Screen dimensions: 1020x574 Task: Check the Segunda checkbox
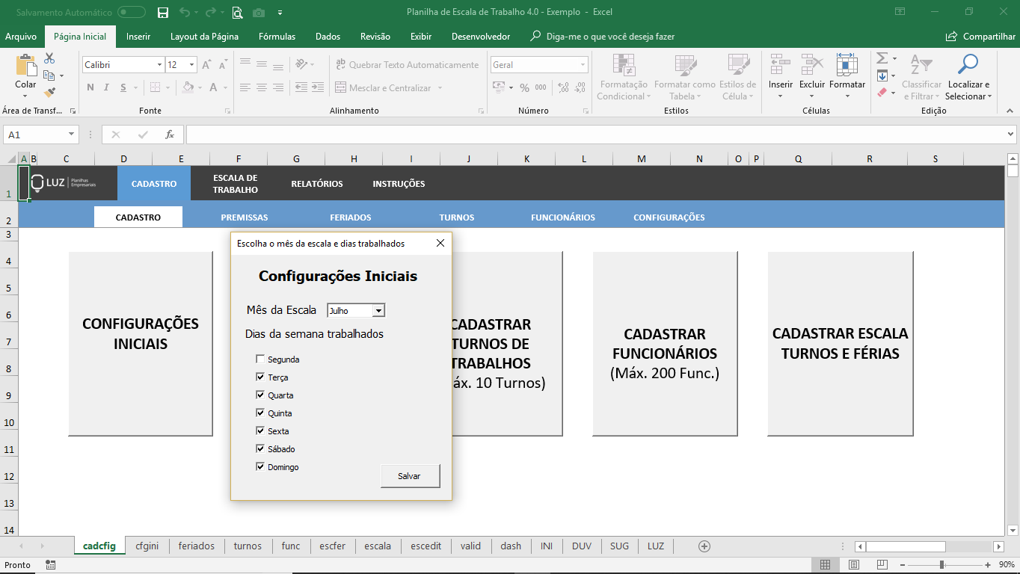(x=260, y=359)
